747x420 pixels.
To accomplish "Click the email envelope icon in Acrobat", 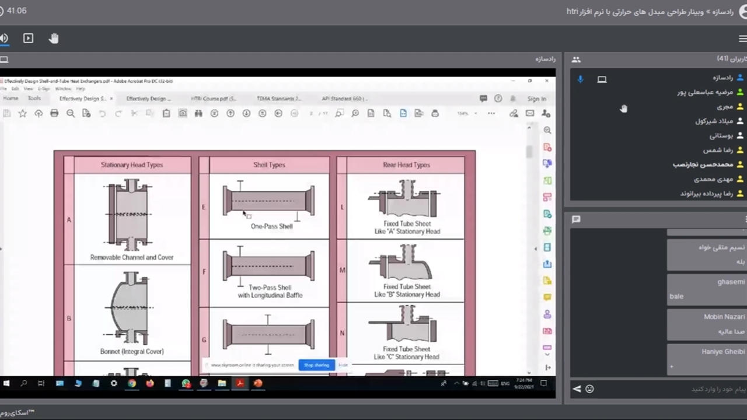I will pos(530,114).
